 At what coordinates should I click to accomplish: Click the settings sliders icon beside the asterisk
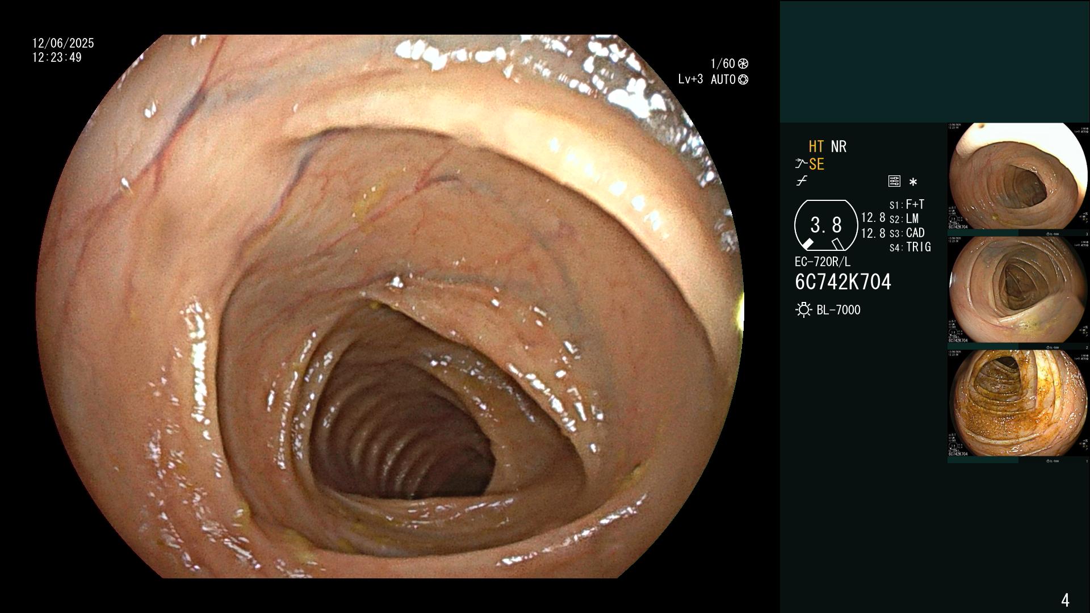[894, 182]
